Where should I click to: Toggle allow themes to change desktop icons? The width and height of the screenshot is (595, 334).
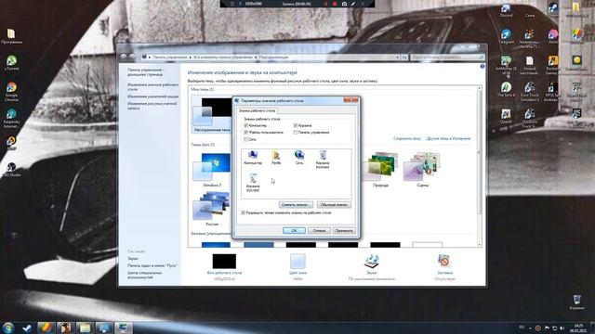click(x=244, y=212)
